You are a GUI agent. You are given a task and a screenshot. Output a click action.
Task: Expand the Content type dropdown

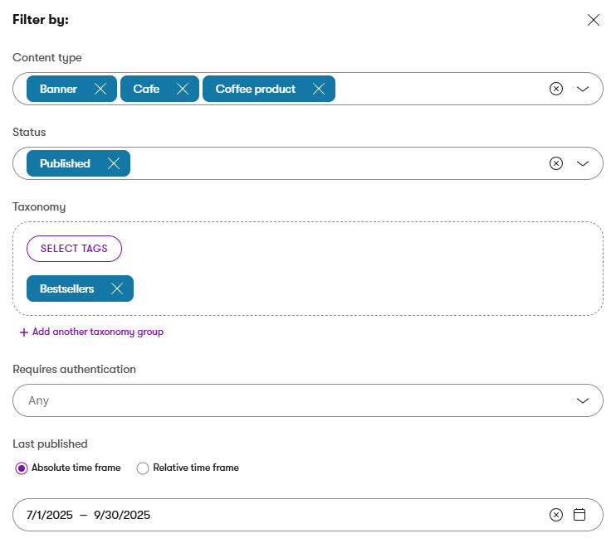(583, 89)
